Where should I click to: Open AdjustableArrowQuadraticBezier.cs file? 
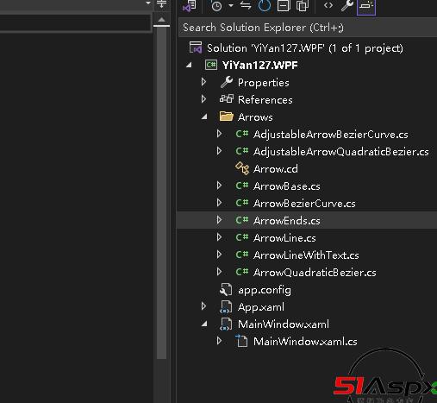[341, 152]
